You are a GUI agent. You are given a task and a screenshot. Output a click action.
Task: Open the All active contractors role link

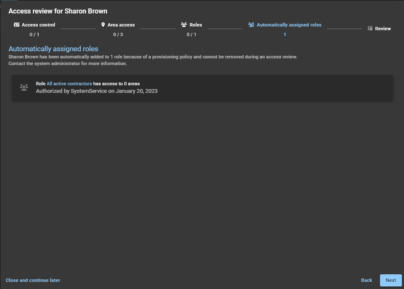click(69, 84)
